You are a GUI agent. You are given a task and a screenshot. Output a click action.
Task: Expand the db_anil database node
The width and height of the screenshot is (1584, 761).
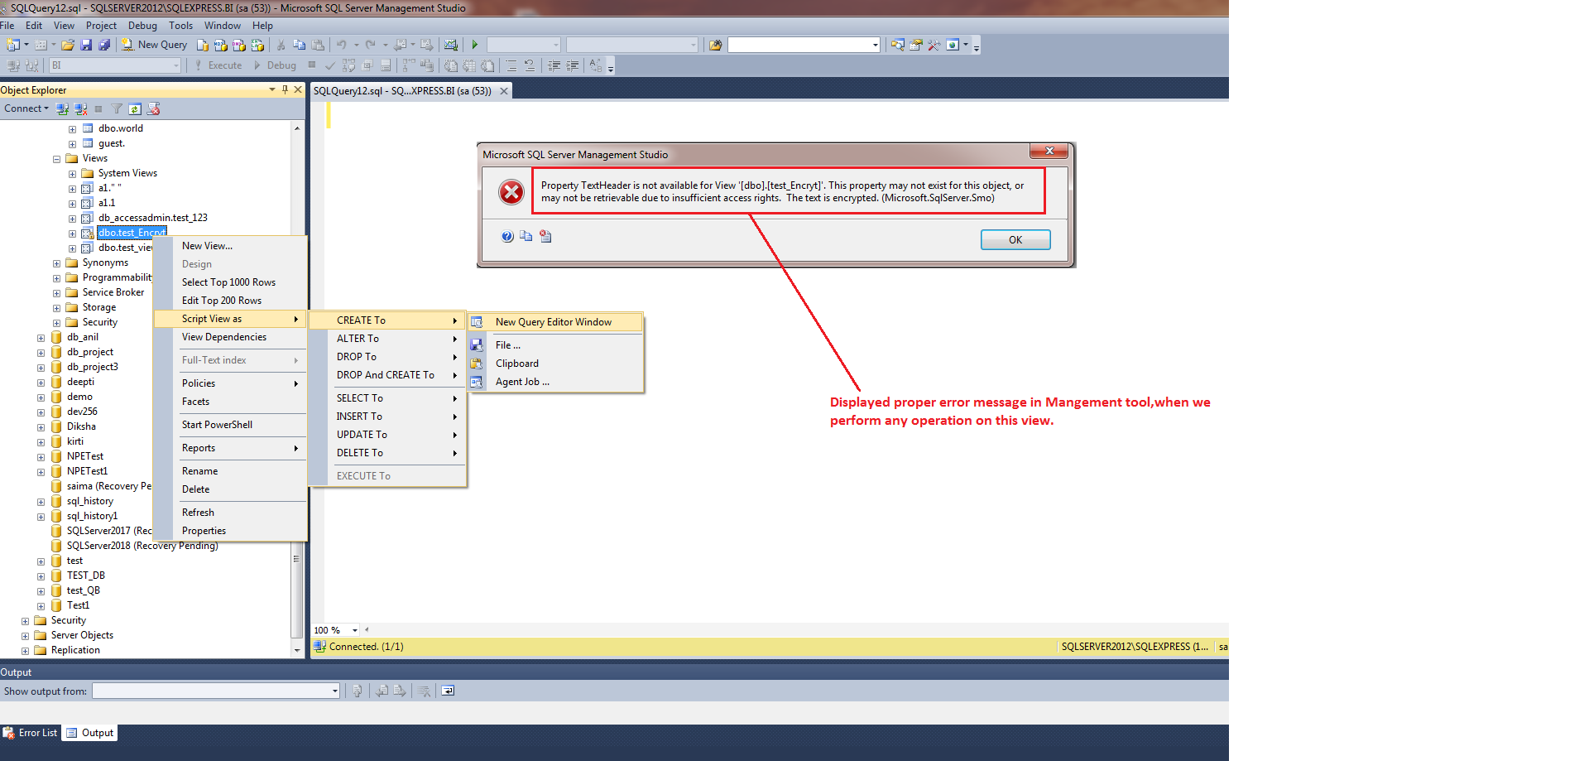(41, 338)
